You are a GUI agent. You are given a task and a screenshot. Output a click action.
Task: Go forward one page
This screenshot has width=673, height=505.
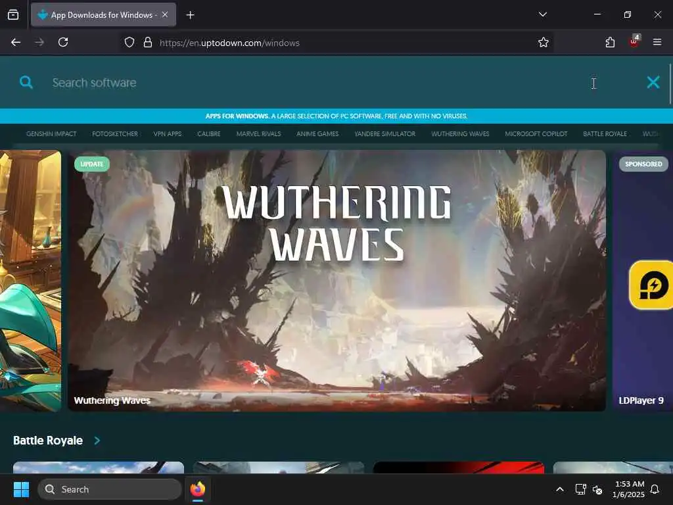pos(39,42)
